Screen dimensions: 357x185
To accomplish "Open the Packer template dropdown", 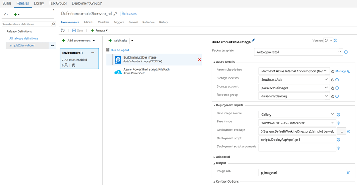I will click(x=298, y=52).
